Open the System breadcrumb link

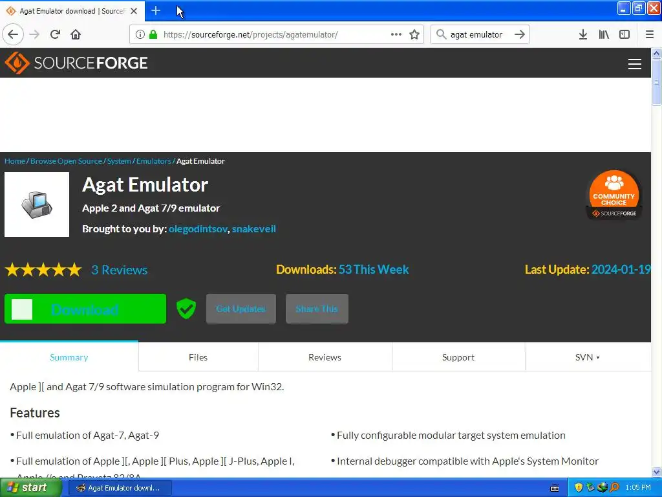pos(119,161)
